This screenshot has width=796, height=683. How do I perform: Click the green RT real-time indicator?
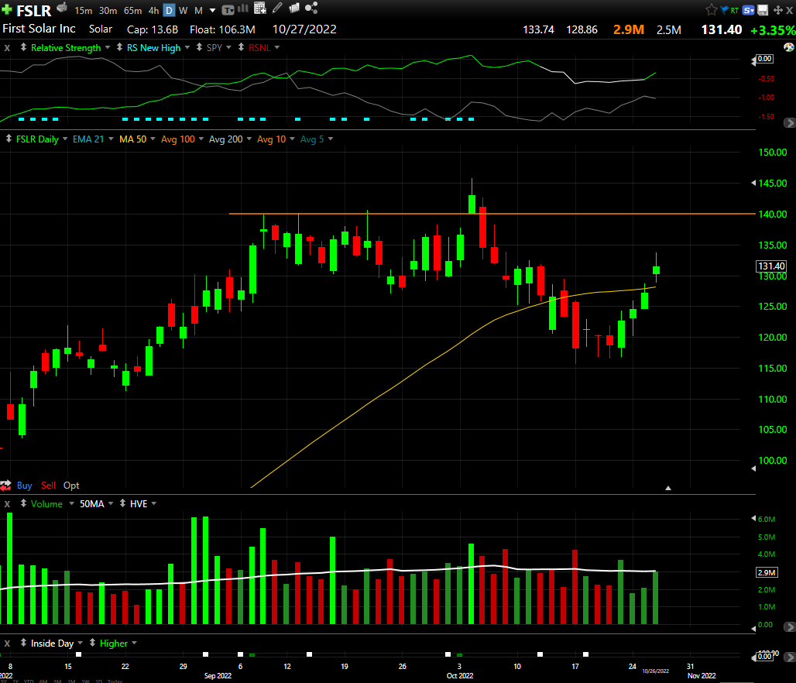(735, 10)
